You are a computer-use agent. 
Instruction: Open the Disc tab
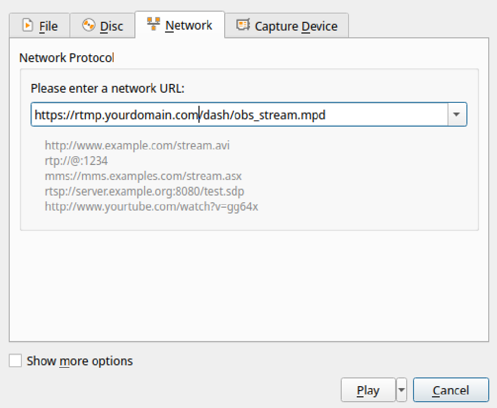[x=111, y=26]
